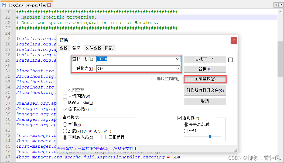Click the tab bar right scroll arrow
284x163 pixels.
point(281,5)
